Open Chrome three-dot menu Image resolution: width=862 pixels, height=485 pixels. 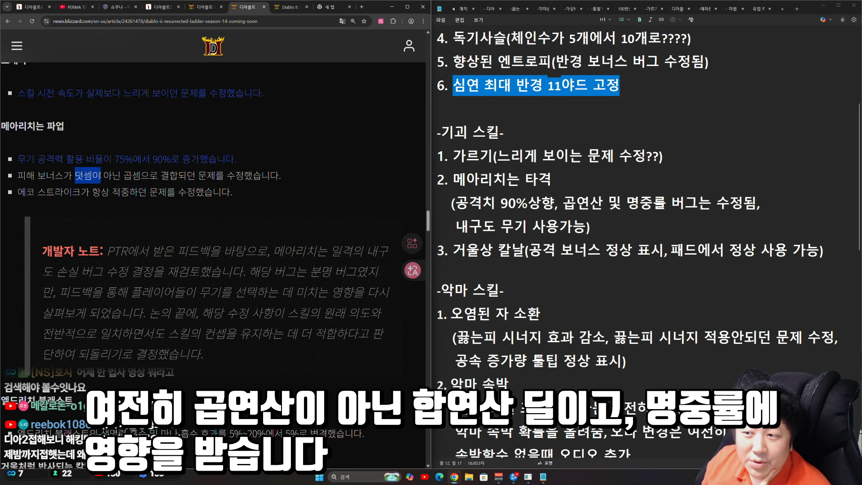coord(423,21)
